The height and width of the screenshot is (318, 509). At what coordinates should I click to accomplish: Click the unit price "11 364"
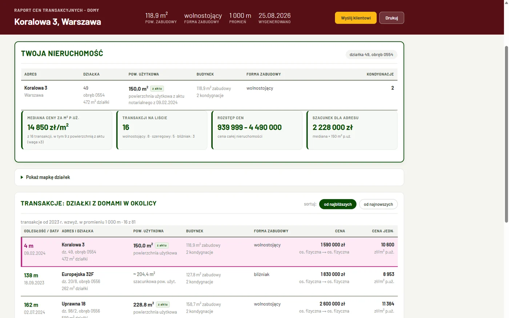[388, 304]
